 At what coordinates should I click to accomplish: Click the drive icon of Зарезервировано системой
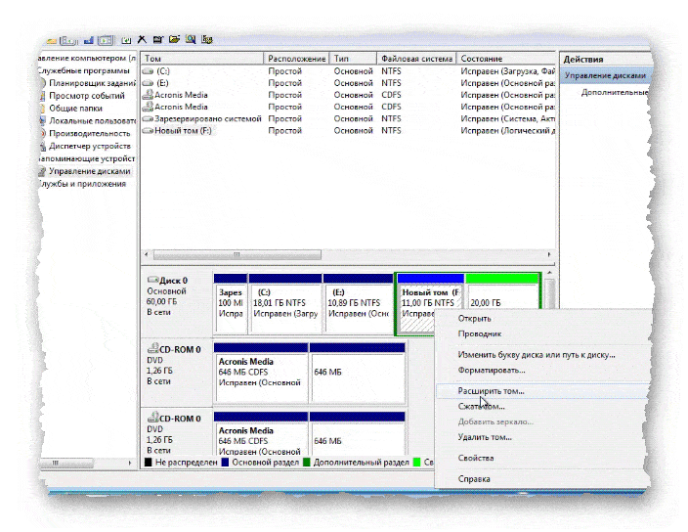[x=148, y=118]
